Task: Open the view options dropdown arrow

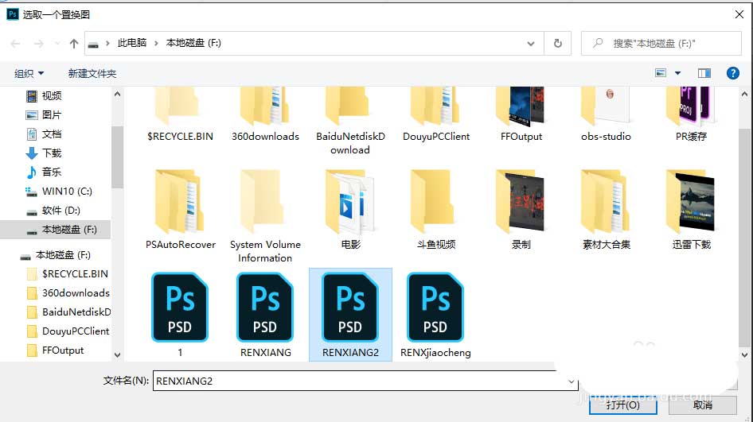Action: click(x=677, y=73)
